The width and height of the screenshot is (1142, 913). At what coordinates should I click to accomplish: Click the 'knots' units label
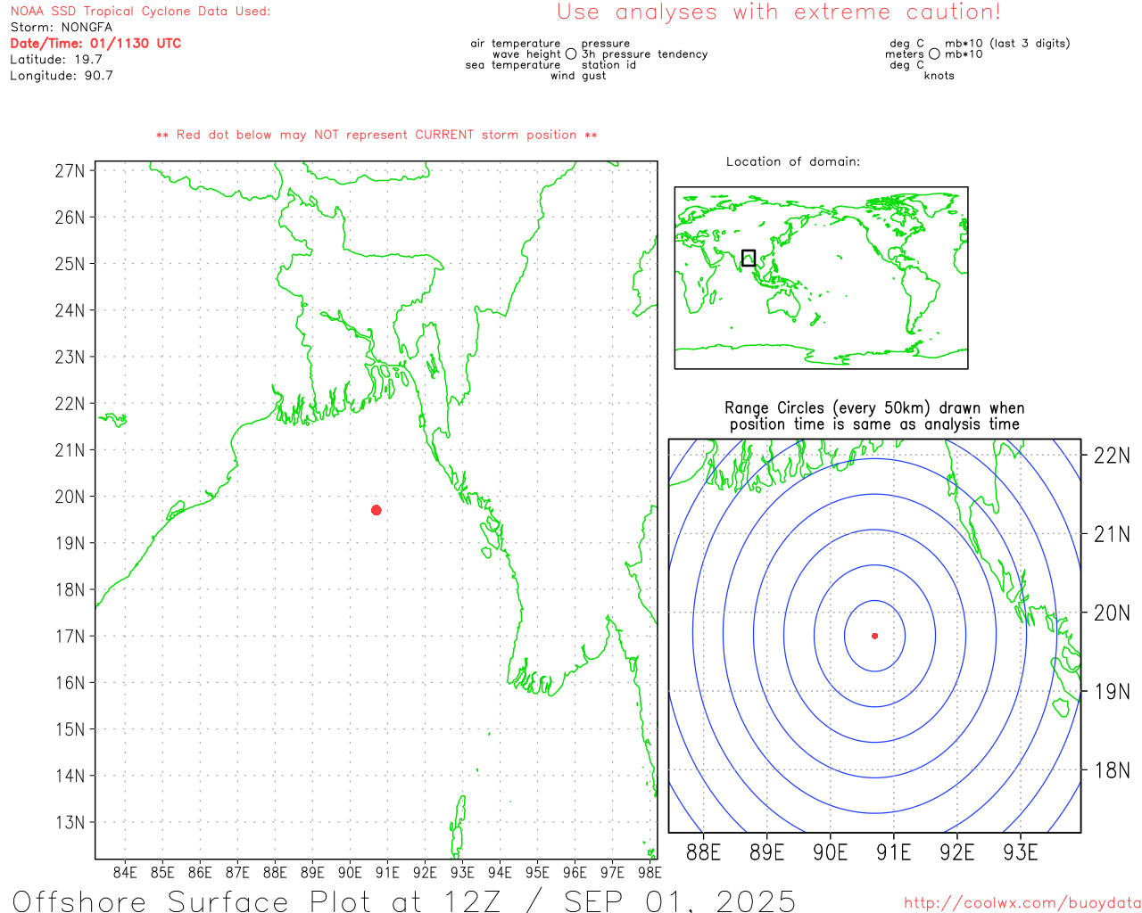(x=939, y=76)
